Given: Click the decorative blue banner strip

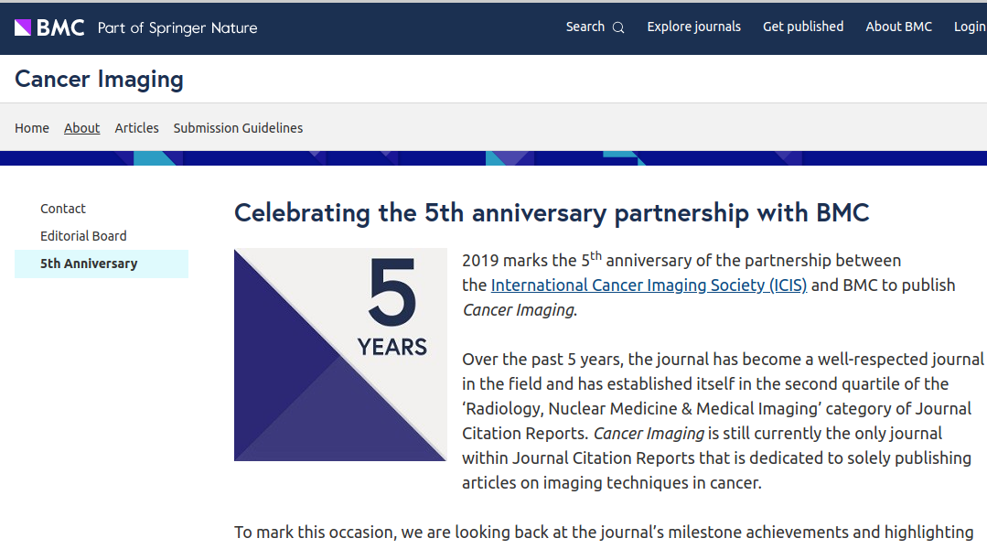Looking at the screenshot, I should pyautogui.click(x=494, y=158).
